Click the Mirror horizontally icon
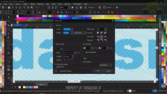The width and height of the screenshot is (167, 94). [58, 12]
